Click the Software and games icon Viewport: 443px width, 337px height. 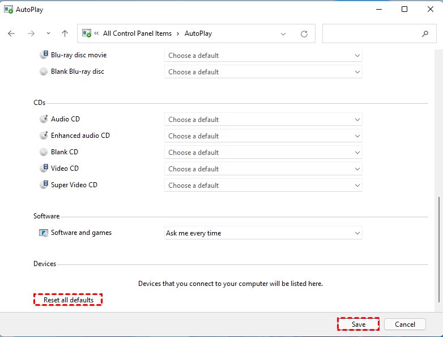click(44, 233)
